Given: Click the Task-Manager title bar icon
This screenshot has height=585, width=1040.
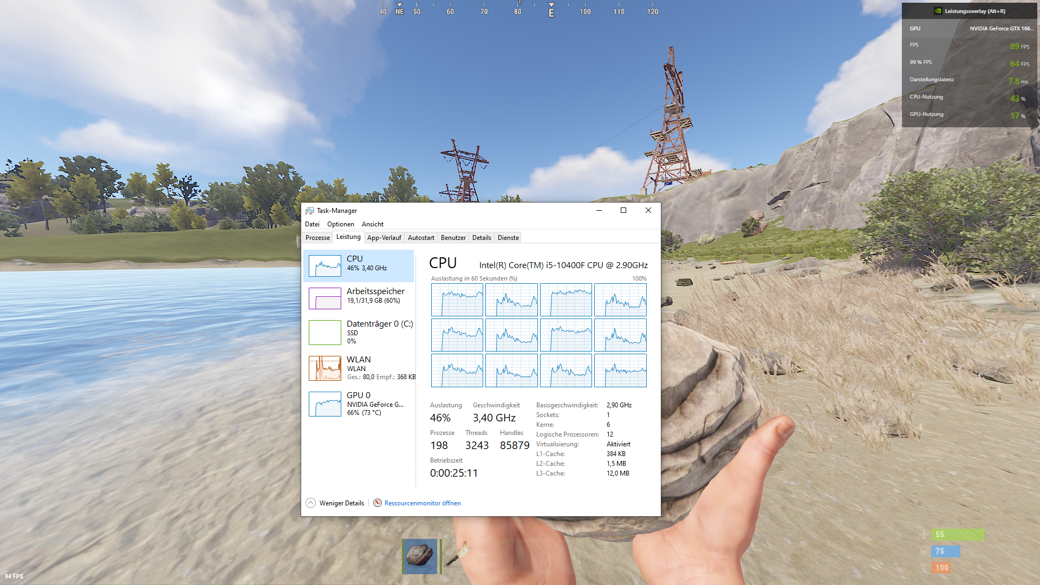Looking at the screenshot, I should [x=310, y=211].
